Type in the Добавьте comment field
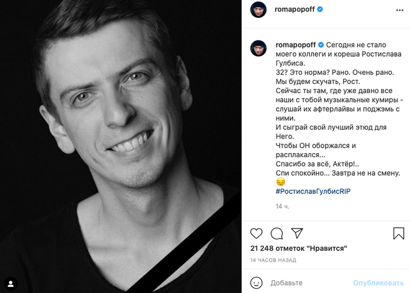 309,282
